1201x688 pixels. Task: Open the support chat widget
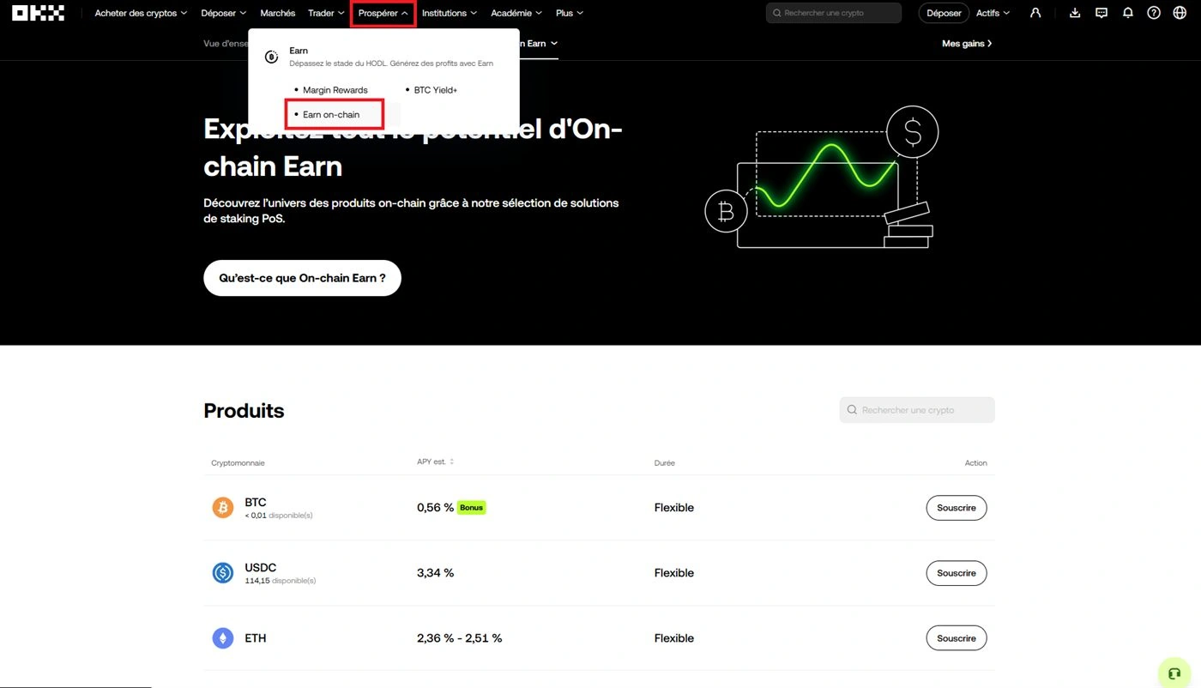[x=1174, y=673]
